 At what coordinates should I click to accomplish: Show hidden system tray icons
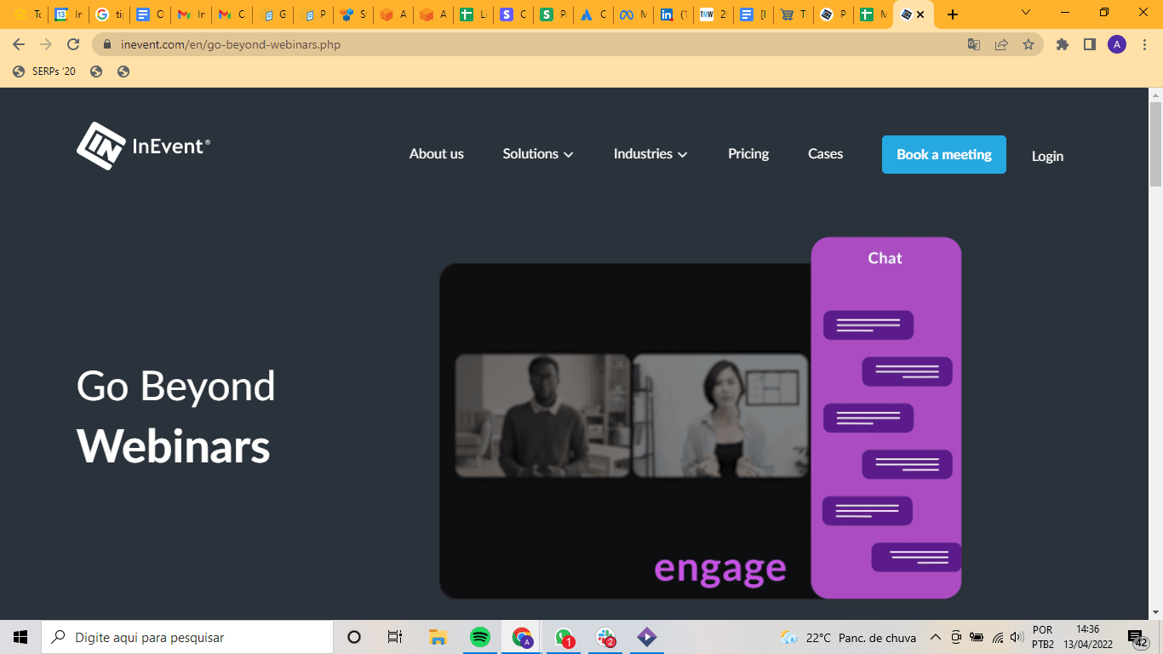[x=935, y=637]
